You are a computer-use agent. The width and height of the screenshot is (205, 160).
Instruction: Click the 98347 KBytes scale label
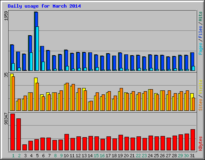point(6,118)
